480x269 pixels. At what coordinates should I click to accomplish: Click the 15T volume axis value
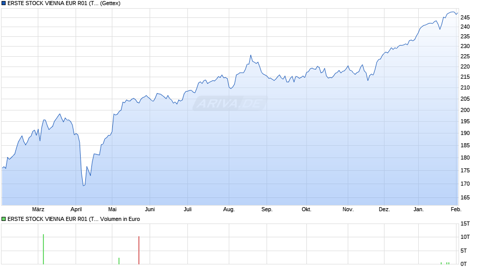coord(465,224)
